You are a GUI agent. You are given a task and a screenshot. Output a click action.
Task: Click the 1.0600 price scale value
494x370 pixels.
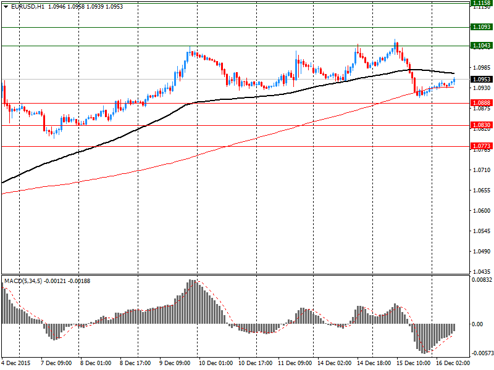[482, 211]
